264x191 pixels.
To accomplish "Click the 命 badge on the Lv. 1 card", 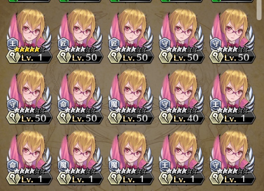I will click(x=13, y=165).
